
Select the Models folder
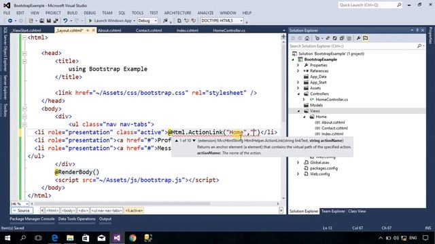pos(316,105)
